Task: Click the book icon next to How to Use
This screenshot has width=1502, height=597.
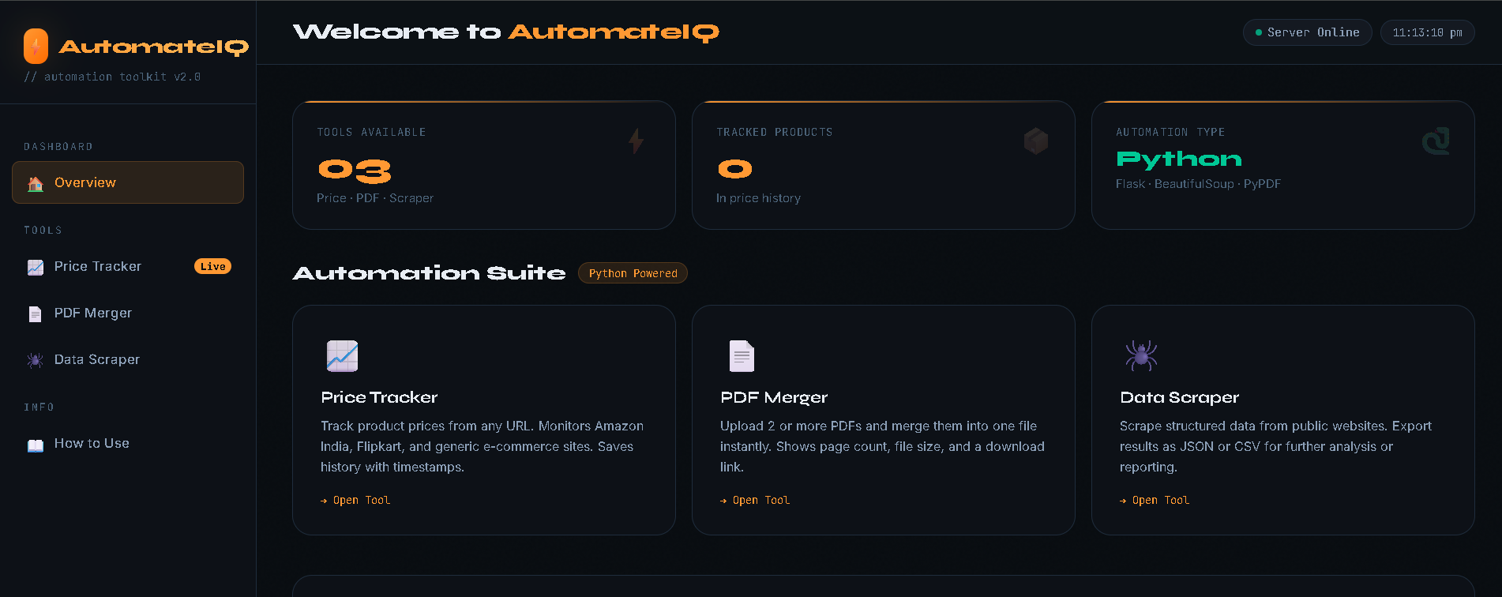Action: 35,444
